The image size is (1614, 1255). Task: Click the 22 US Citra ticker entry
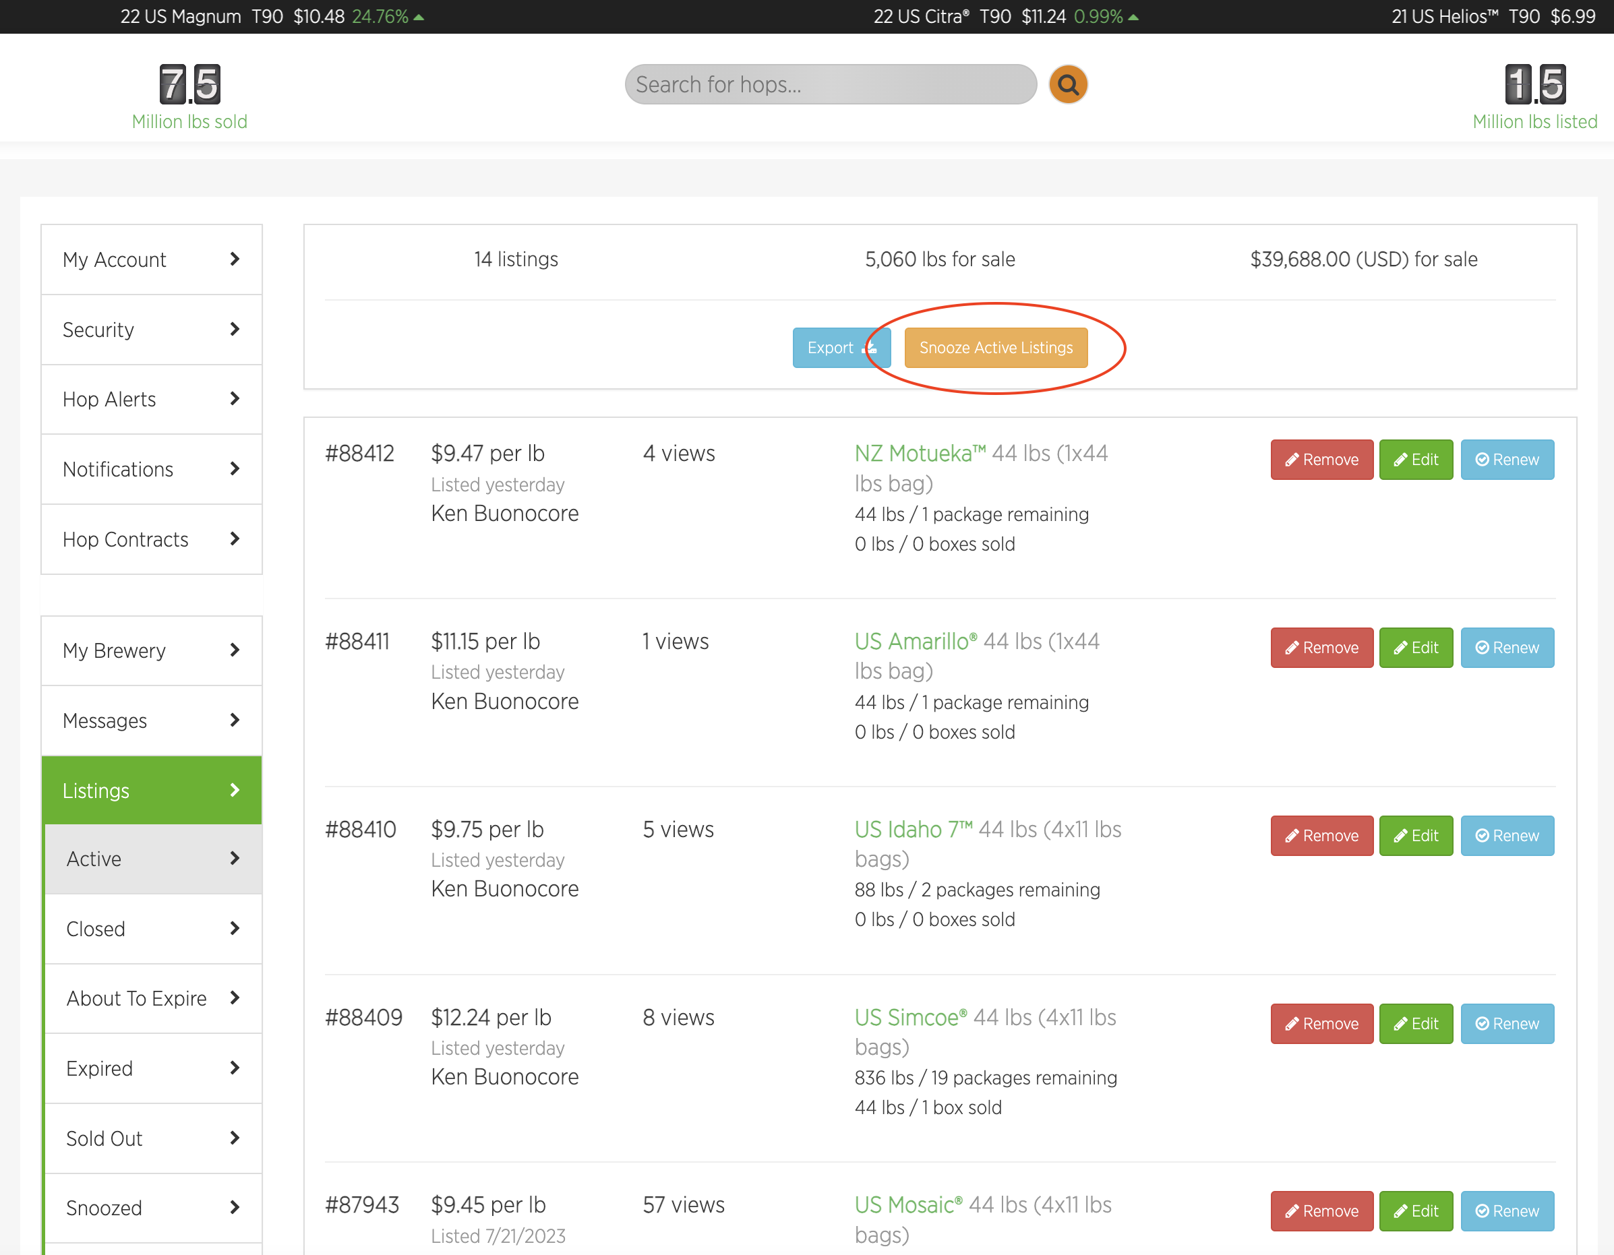point(1006,16)
